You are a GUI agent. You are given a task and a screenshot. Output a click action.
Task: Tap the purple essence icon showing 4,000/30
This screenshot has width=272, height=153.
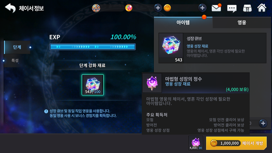click(x=196, y=143)
